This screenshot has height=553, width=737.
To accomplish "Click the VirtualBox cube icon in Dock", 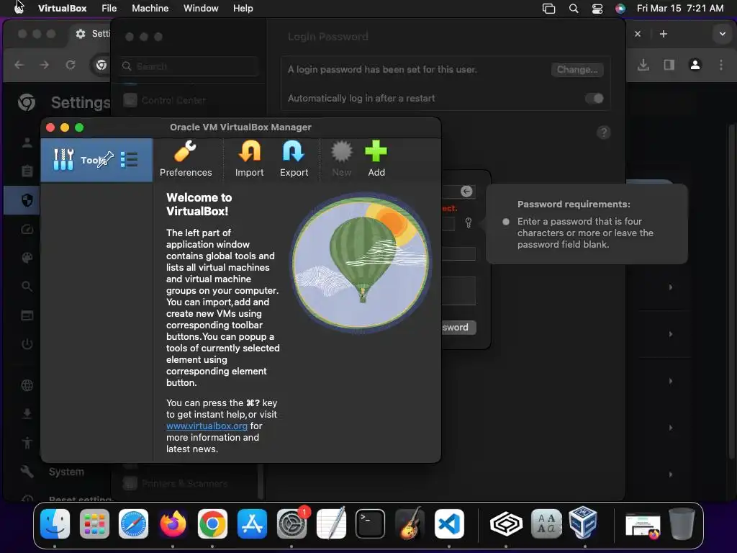I will [583, 523].
